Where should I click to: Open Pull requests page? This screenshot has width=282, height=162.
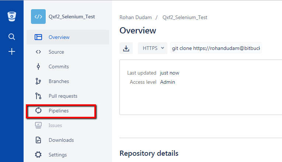coord(68,96)
